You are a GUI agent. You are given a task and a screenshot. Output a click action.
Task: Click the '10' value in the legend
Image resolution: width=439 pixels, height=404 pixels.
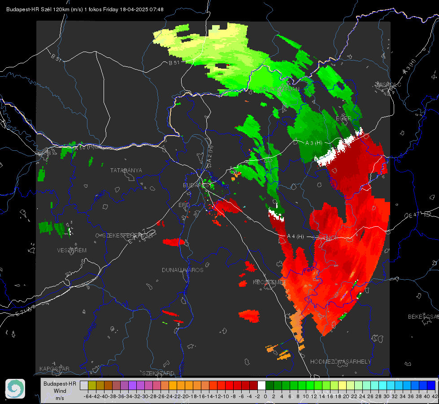coord(306,396)
